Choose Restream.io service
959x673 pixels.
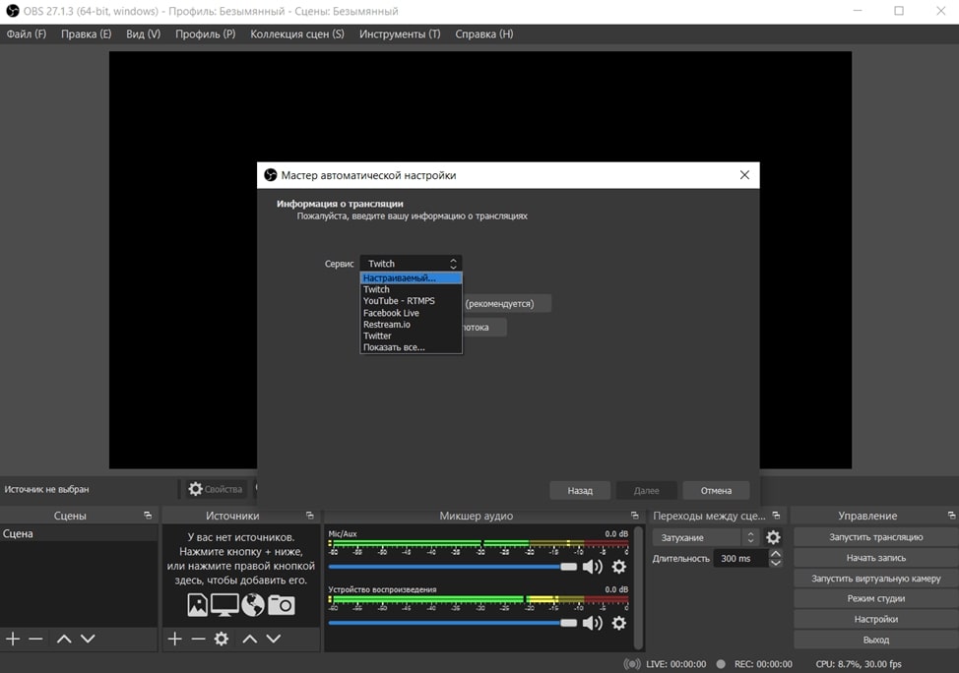411,325
